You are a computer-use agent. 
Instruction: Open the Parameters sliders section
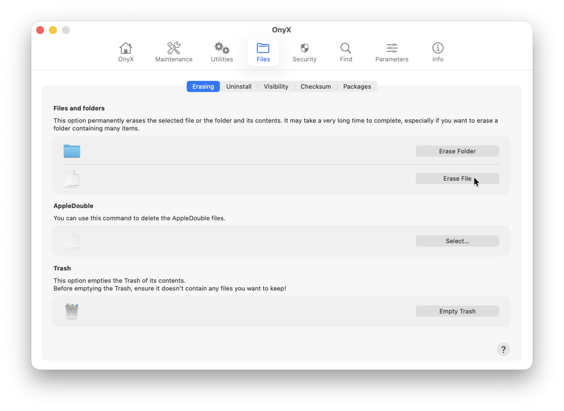click(x=391, y=52)
